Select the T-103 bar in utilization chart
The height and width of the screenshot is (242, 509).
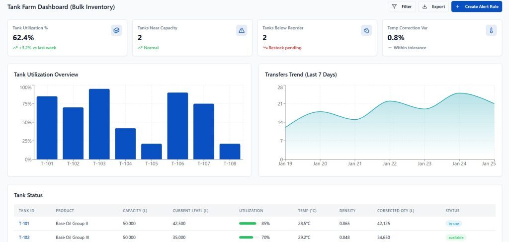click(x=99, y=124)
